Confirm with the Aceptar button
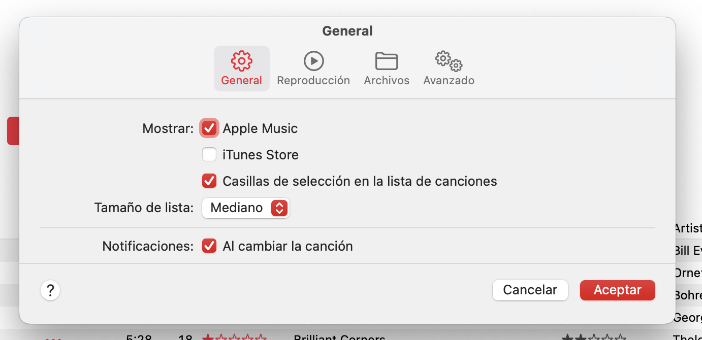The image size is (702, 340). click(x=617, y=290)
